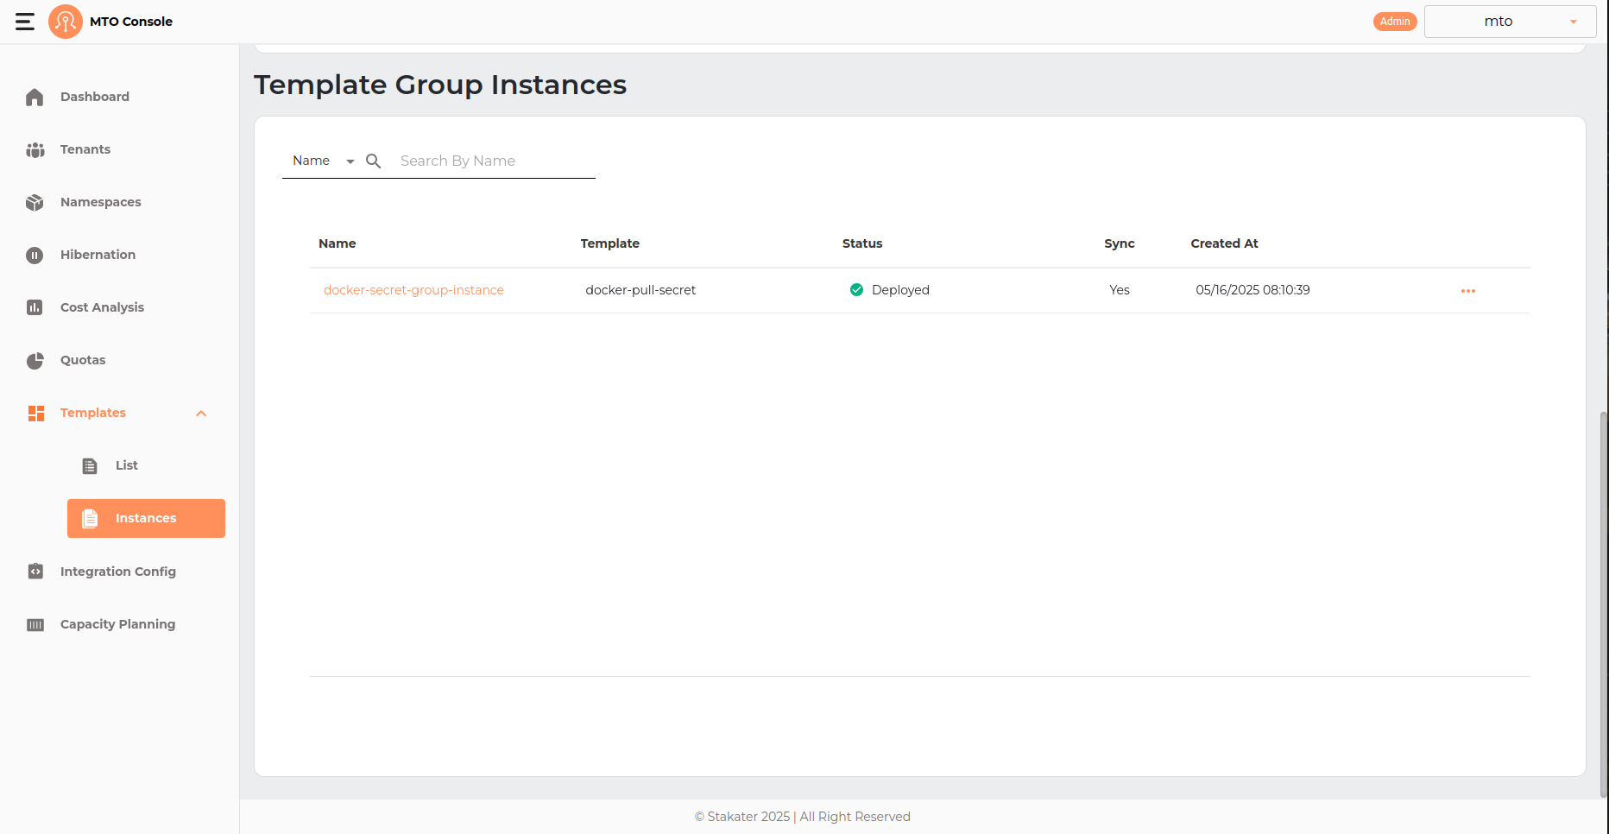The width and height of the screenshot is (1609, 834).
Task: Click the Cost Analysis chart icon
Action: click(x=35, y=307)
